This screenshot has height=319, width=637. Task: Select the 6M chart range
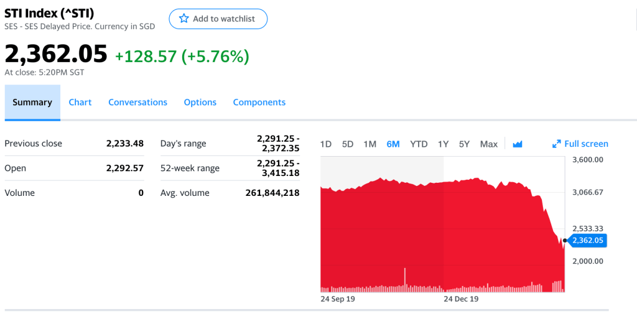(393, 144)
